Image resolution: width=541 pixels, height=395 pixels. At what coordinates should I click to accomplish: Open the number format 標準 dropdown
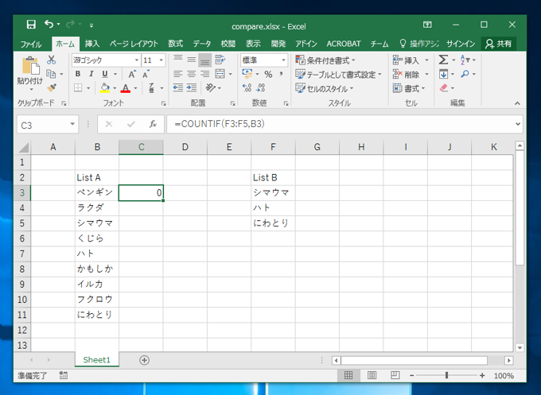(283, 60)
